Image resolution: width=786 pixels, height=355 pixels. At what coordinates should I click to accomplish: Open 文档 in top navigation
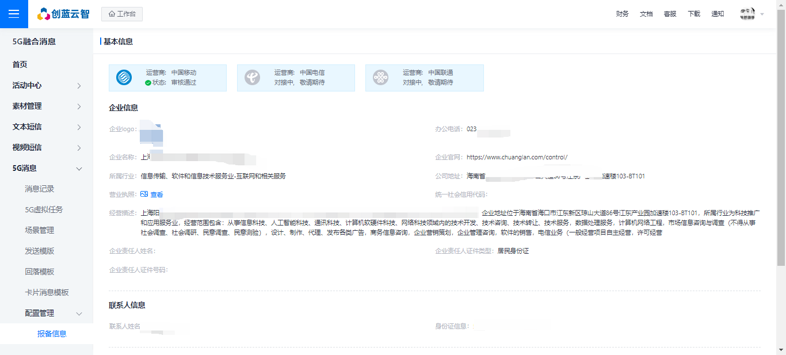tap(646, 14)
